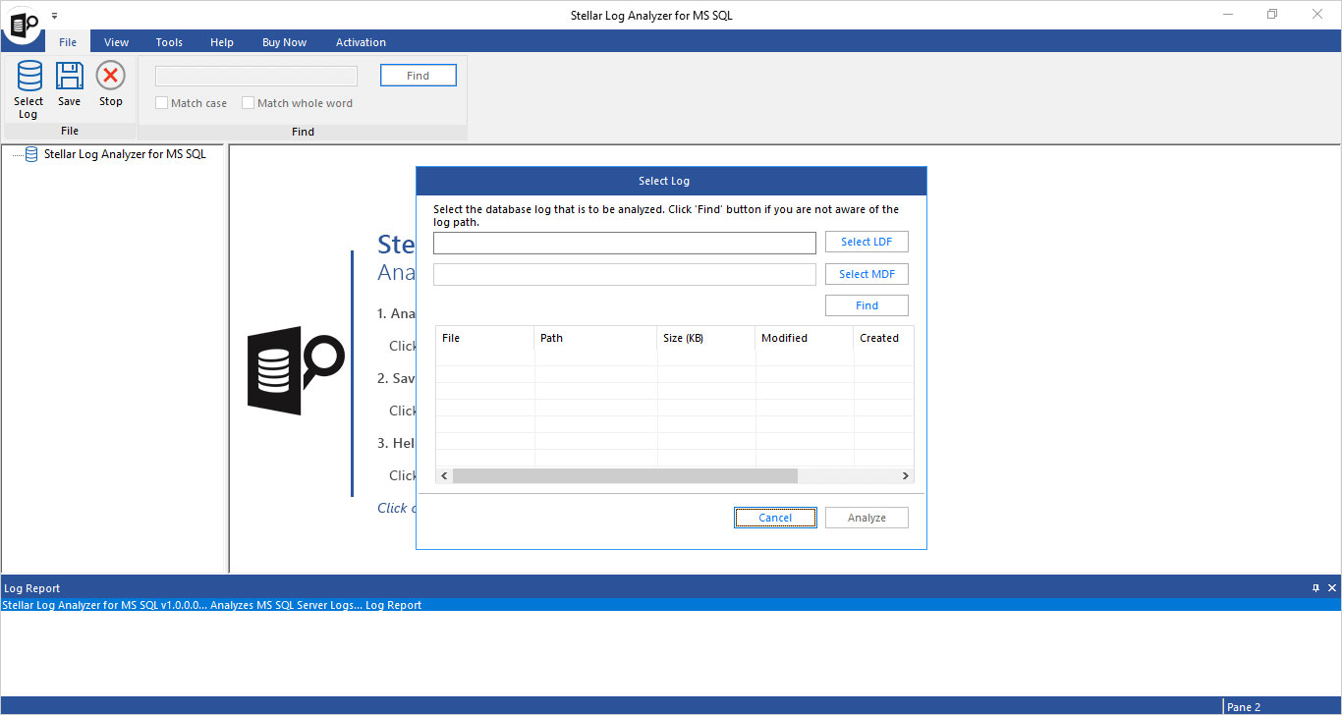
Task: Select the Select Log tool icon
Action: (x=28, y=76)
